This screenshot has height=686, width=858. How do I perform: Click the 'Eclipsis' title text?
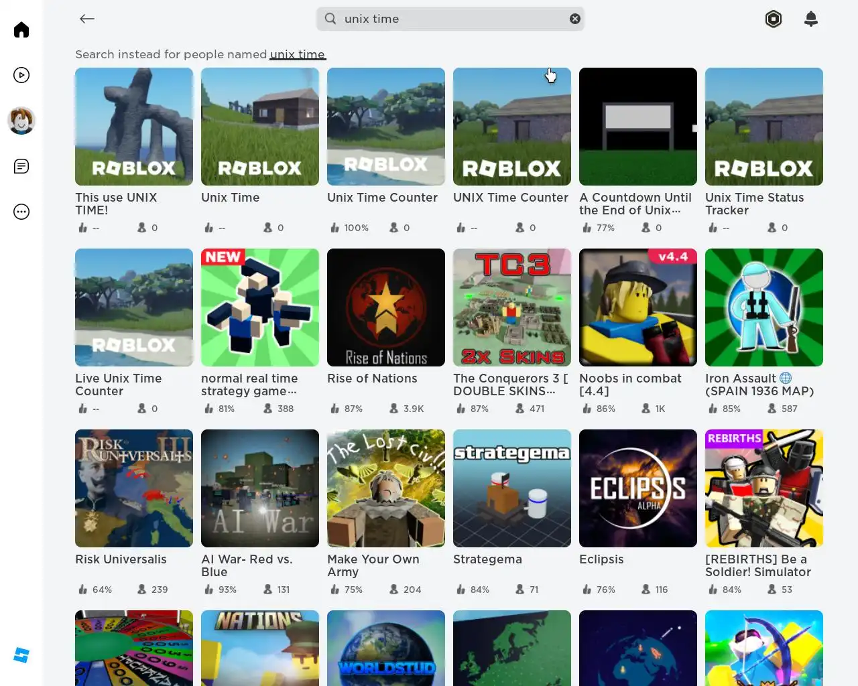coord(601,559)
